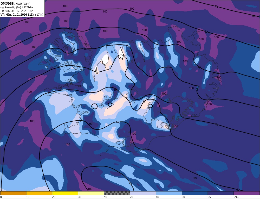The height and width of the screenshot is (199, 260).
Task: Click the orange 10–20 legend swatch
Action: tap(39, 193)
